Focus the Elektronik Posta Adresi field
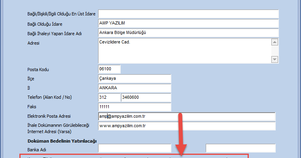This screenshot has height=158, width=301. pos(186,116)
